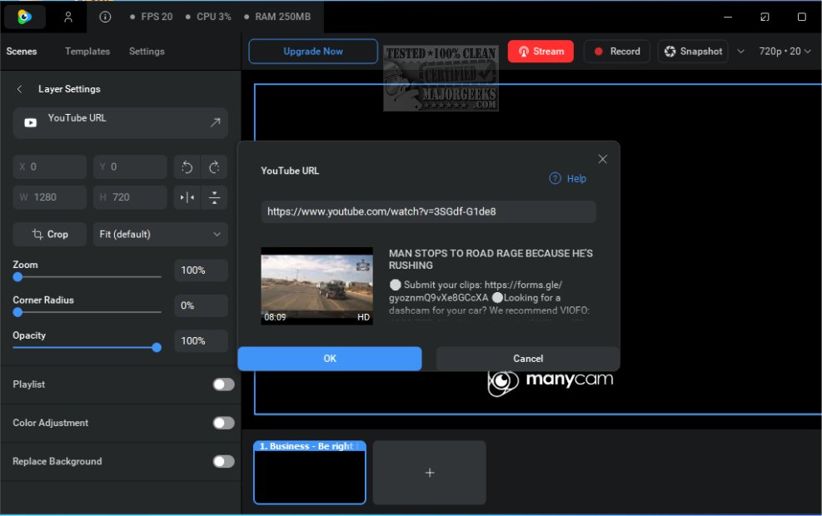Enable the Color Adjustment switch

coord(224,423)
